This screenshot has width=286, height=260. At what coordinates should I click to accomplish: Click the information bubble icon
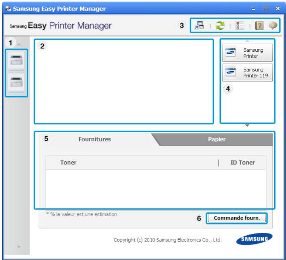point(273,25)
